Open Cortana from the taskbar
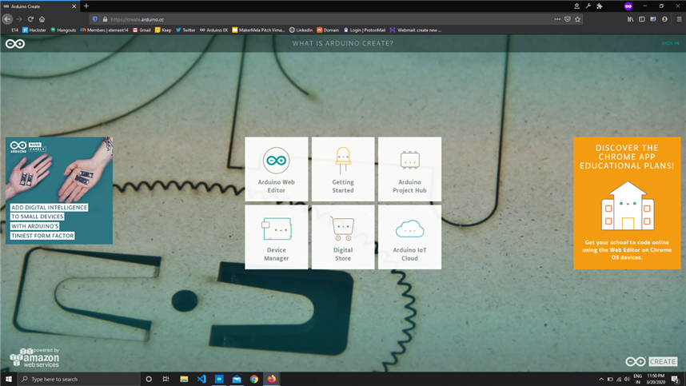 pos(149,379)
